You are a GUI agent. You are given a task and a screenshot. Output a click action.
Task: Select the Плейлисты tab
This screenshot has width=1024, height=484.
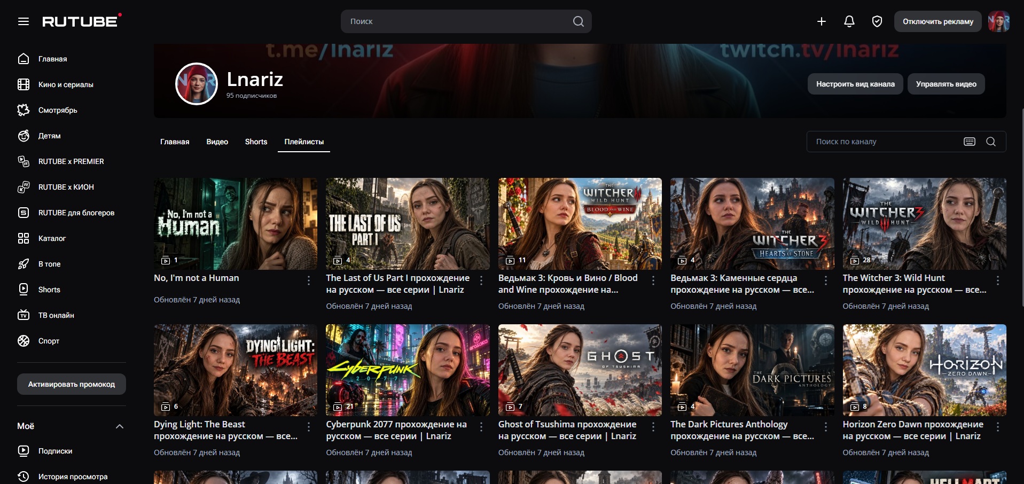tap(304, 142)
